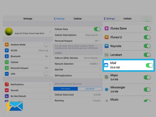Tap the iTunes U orange icon
The width and height of the screenshot is (156, 117).
107,37
